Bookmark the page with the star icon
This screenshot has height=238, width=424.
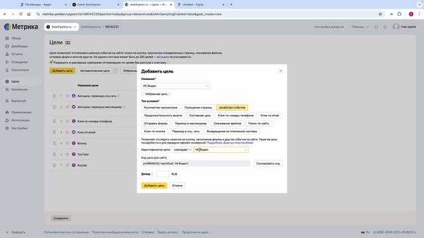380,14
